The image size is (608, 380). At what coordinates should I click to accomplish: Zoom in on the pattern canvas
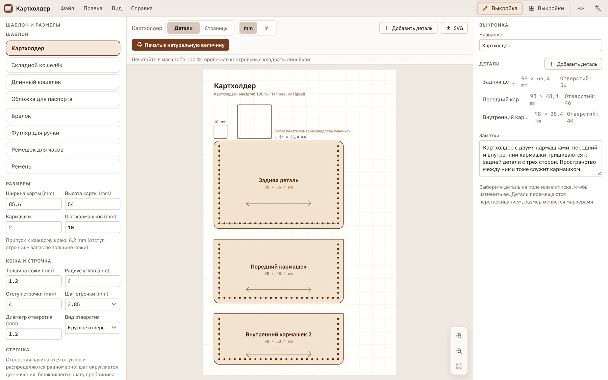(x=459, y=336)
